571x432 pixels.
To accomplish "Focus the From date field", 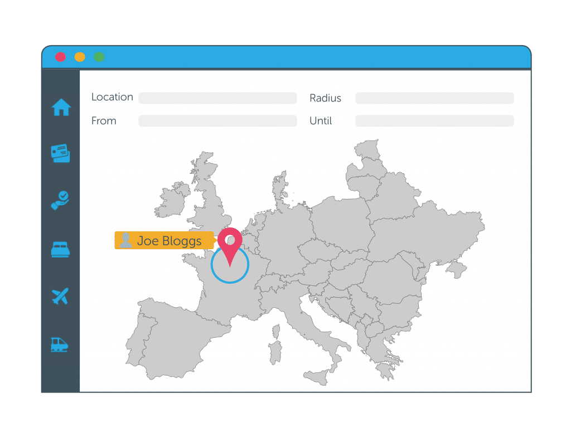I will pos(217,121).
